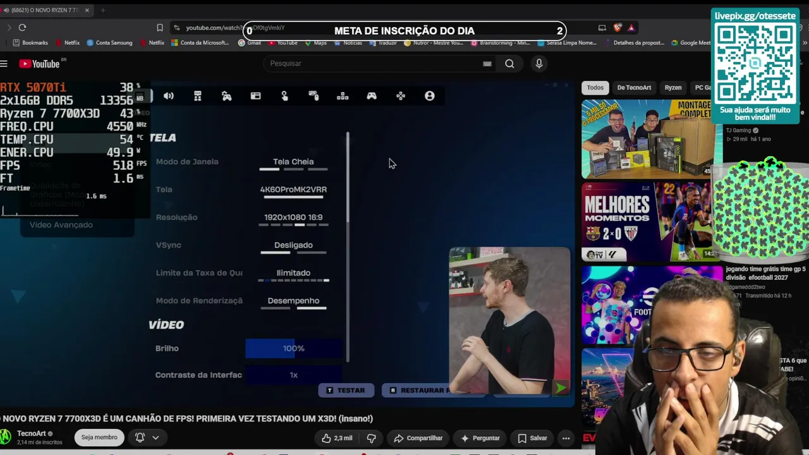Click the YouTube search magnifier button
Viewport: 809px width, 455px height.
509,63
